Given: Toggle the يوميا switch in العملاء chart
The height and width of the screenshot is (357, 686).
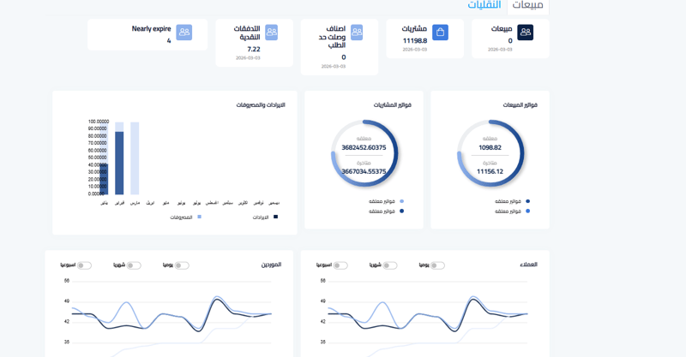Looking at the screenshot, I should click(x=437, y=265).
